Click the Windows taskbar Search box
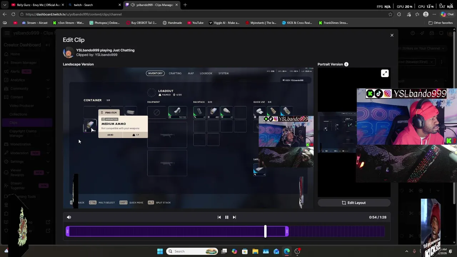The width and height of the screenshot is (457, 257). pos(192,251)
